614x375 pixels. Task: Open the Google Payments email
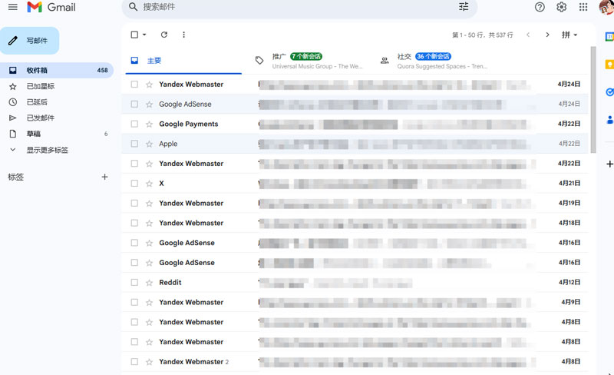[x=355, y=124]
